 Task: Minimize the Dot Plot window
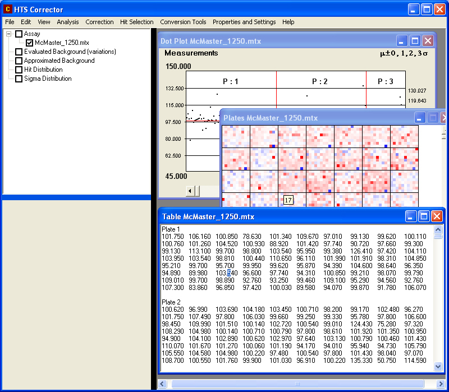pyautogui.click(x=401, y=41)
